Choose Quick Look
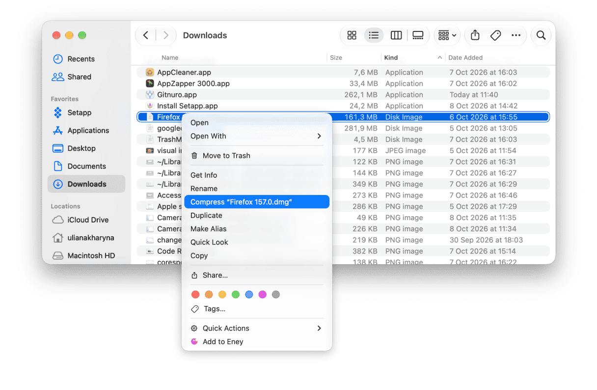Image resolution: width=597 pixels, height=390 pixels. [x=257, y=242]
